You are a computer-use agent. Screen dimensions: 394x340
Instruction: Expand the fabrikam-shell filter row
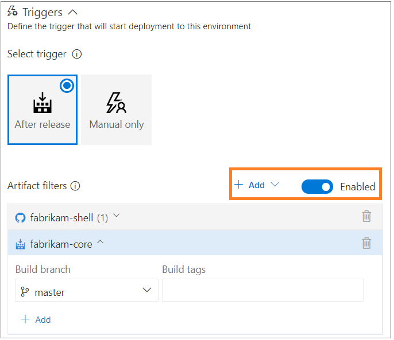[117, 216]
